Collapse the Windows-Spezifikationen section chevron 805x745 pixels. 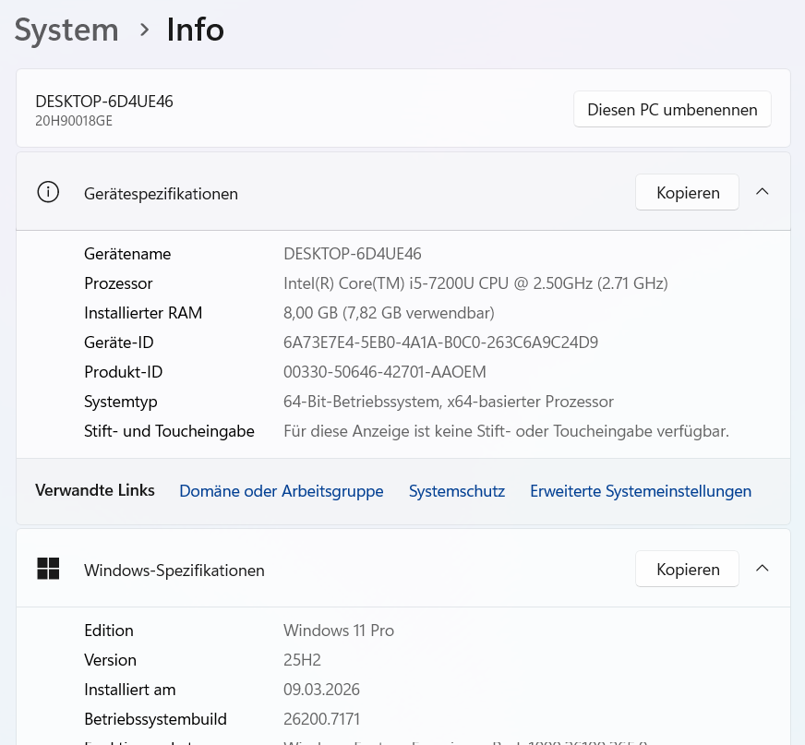tap(763, 569)
